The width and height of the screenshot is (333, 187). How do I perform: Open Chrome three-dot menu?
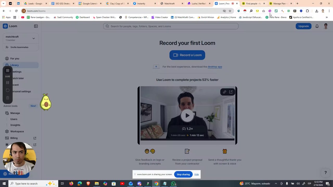click(x=329, y=11)
